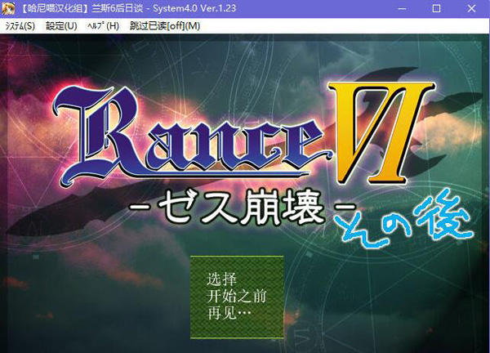The image size is (490, 353).
Task: Close the game window
Action: point(471,8)
